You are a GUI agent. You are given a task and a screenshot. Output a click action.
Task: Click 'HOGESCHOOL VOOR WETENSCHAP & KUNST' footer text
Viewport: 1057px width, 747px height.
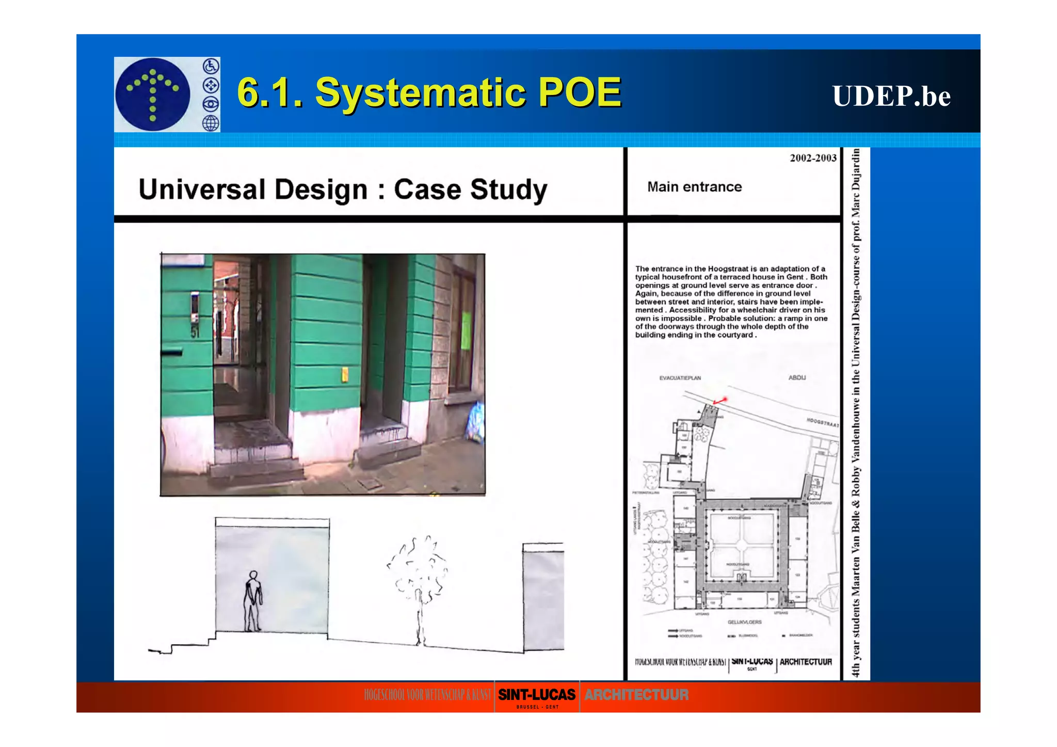(x=427, y=695)
